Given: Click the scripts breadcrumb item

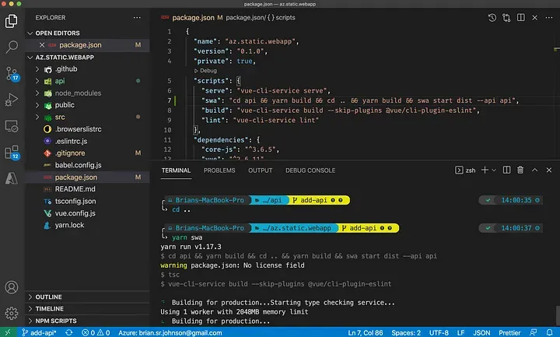Looking at the screenshot, I should point(285,17).
